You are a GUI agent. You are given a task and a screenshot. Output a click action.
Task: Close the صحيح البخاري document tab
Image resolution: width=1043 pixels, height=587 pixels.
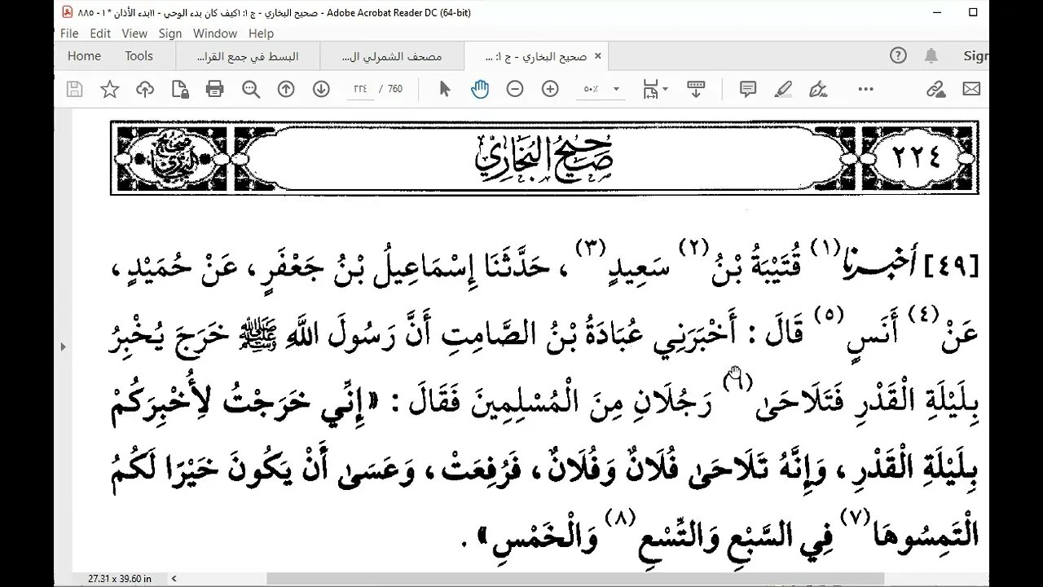point(597,56)
